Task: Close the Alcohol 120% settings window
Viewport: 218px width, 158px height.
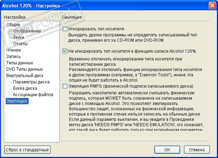Action: pos(212,6)
